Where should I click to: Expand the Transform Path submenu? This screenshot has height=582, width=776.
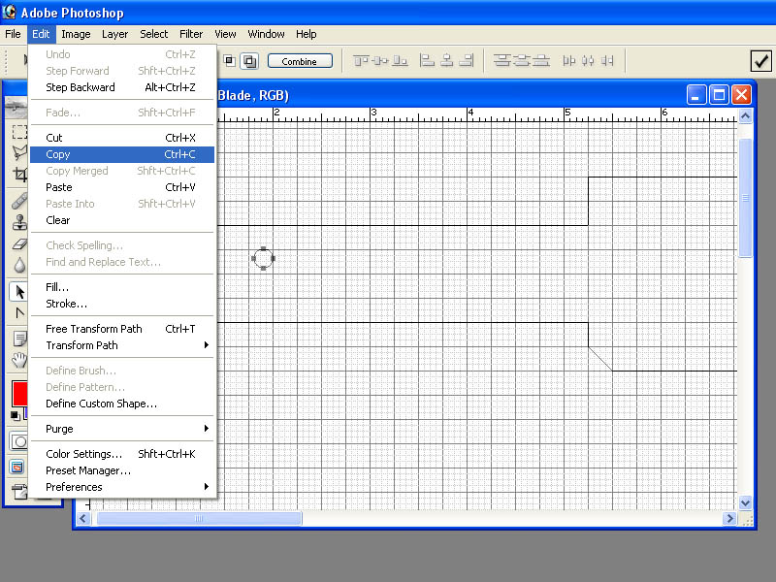click(122, 345)
